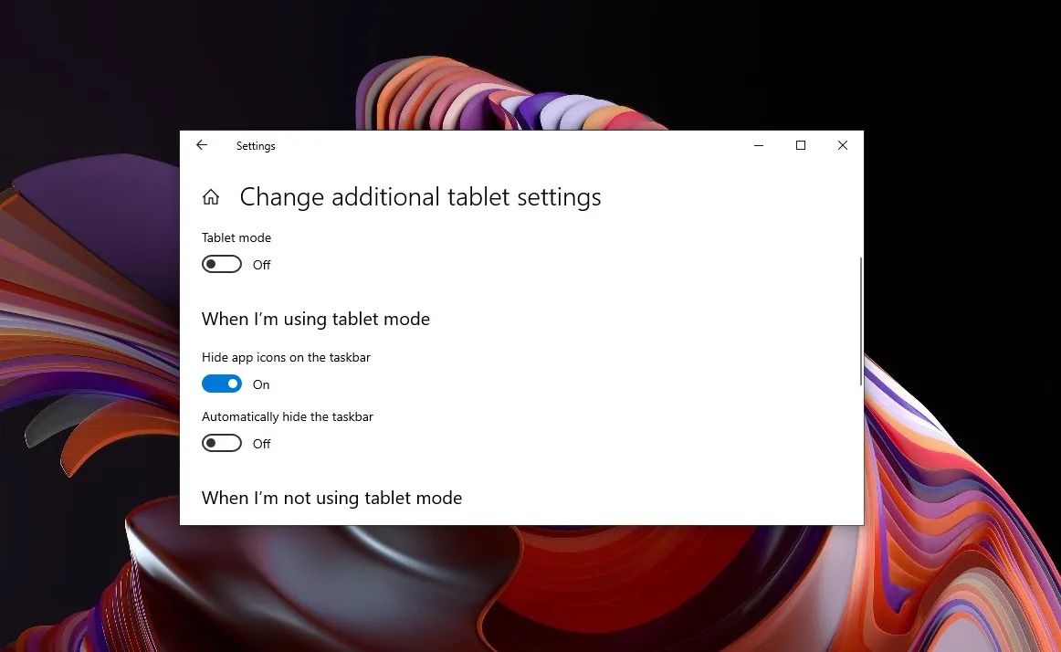The image size is (1061, 652).
Task: Open the Settings home page icon
Action: [211, 197]
